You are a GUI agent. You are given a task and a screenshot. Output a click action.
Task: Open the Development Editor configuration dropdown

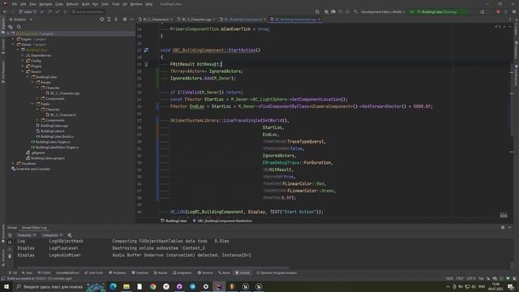point(383,11)
